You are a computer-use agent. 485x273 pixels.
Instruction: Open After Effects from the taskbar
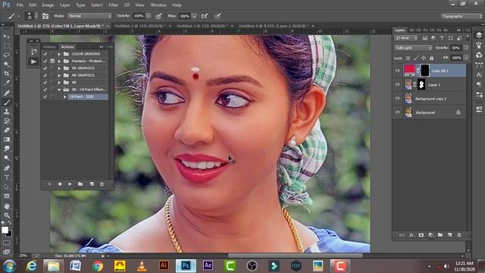pos(208,266)
